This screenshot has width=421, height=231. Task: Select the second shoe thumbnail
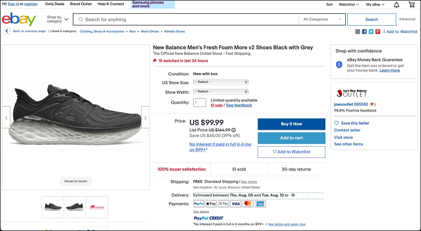pos(75,207)
